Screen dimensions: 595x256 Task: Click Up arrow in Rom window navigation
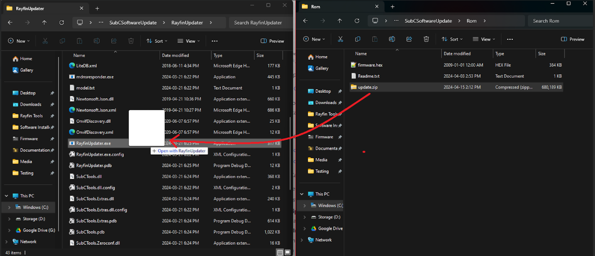click(339, 21)
